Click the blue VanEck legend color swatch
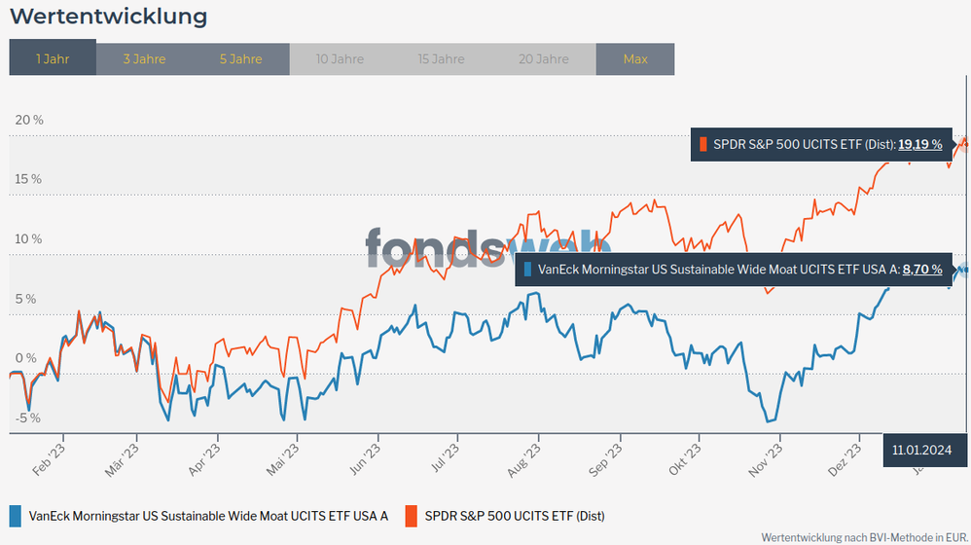Screen dimensions: 971x545 [x=15, y=516]
